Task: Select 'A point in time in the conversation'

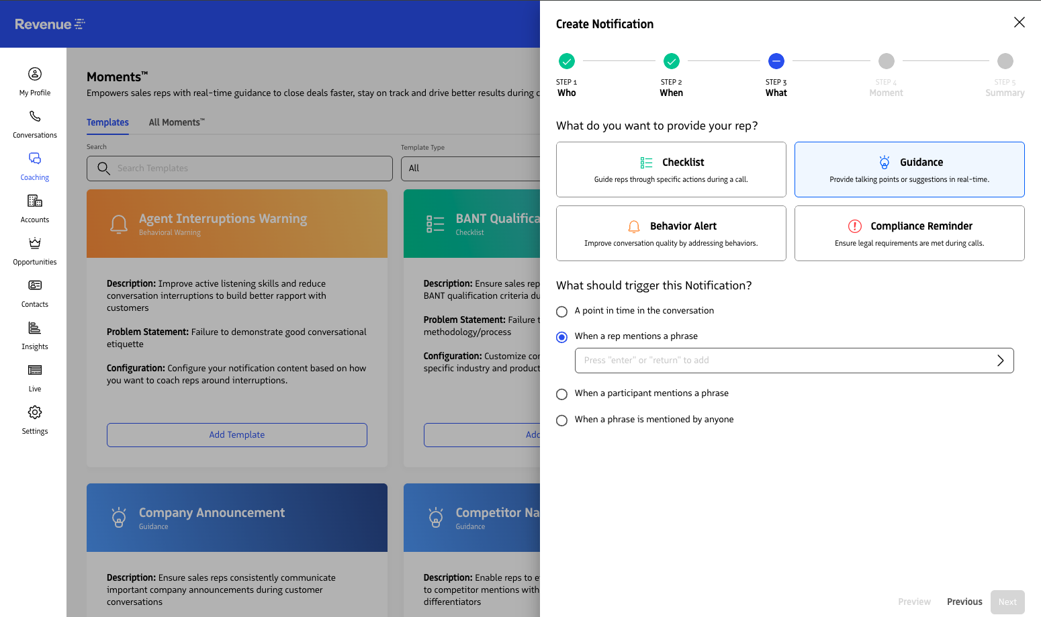Action: 562,312
